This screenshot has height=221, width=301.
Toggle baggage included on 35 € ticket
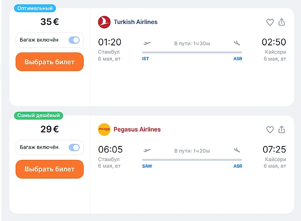click(x=74, y=40)
